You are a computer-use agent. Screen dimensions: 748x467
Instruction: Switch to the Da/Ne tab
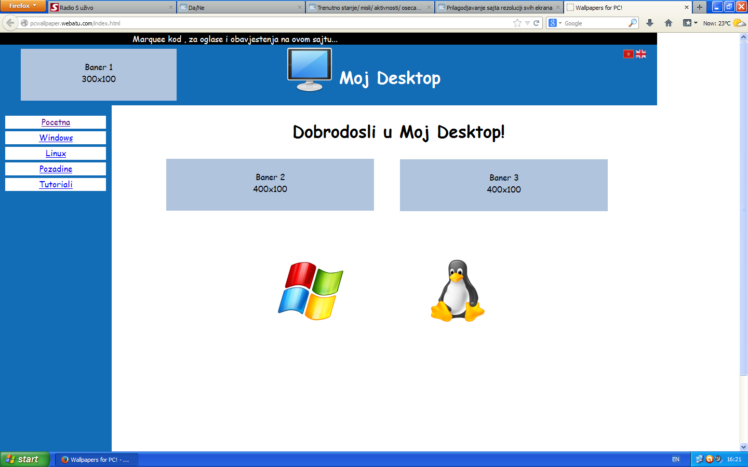pyautogui.click(x=241, y=7)
